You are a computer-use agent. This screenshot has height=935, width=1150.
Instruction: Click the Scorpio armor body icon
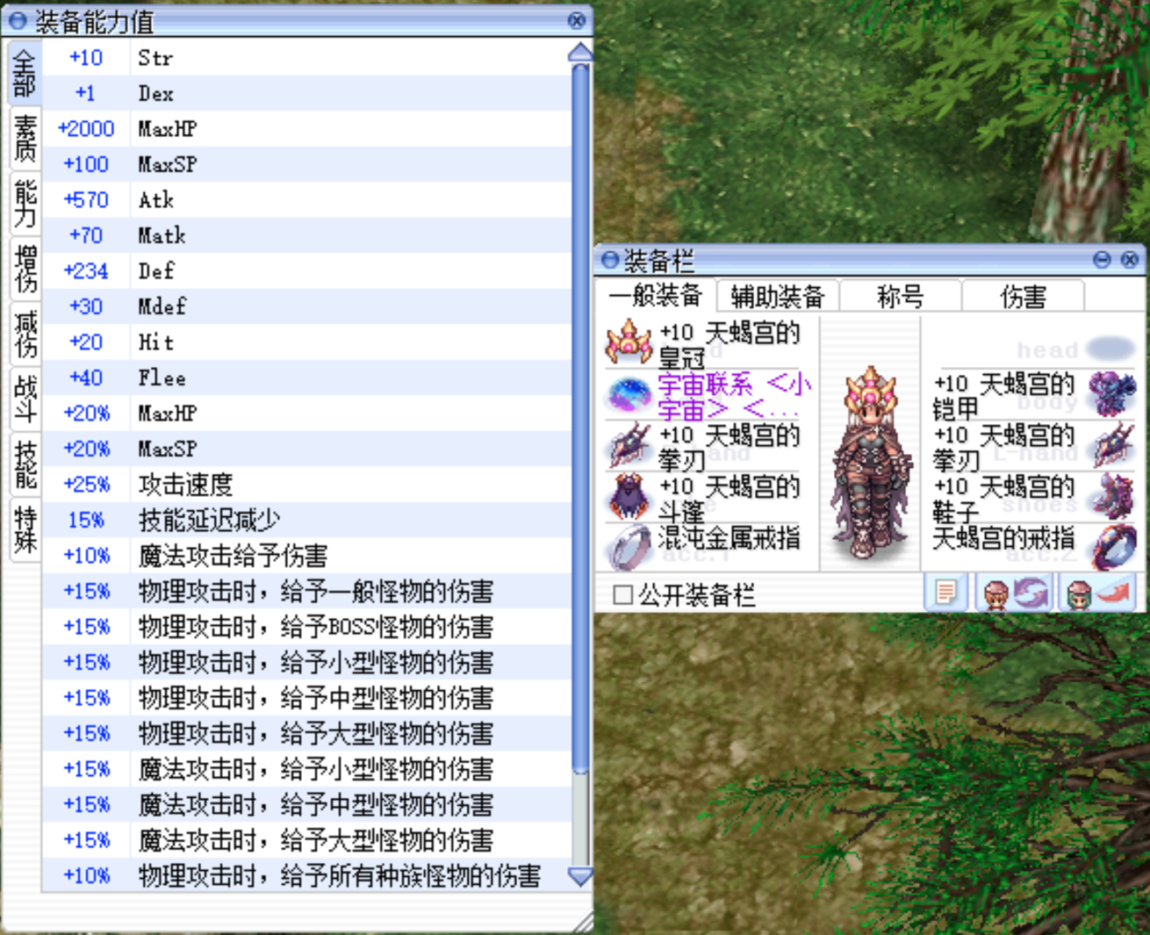[1112, 392]
